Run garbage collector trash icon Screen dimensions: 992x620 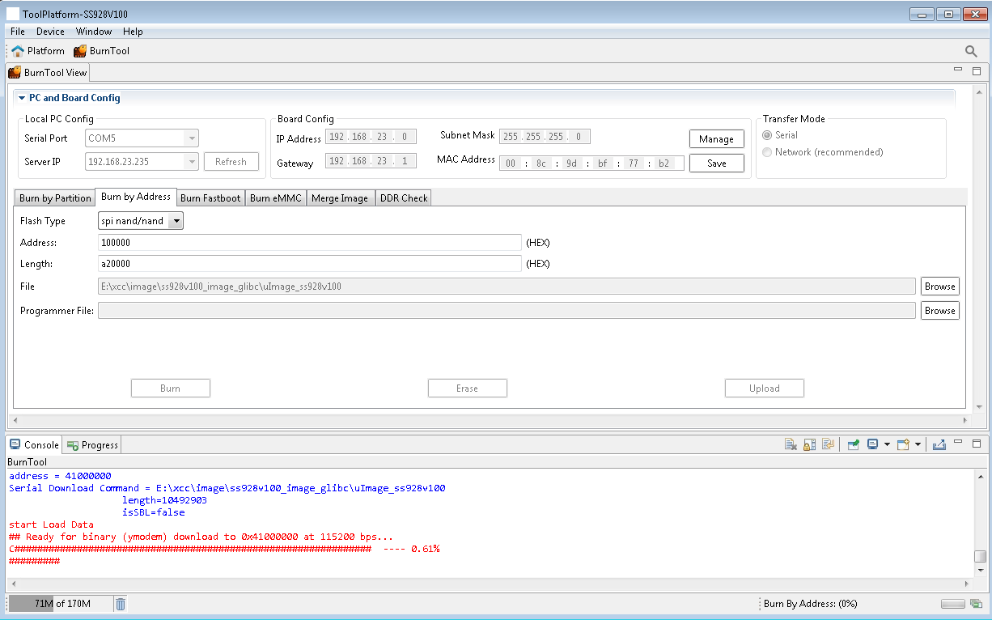coord(120,604)
